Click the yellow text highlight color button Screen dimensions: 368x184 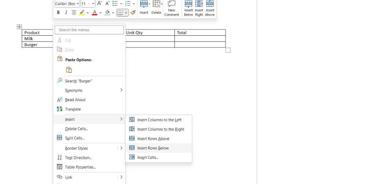[82, 13]
